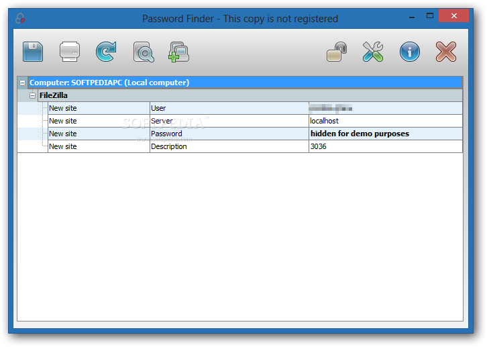Maximize the Password Finder window
Image resolution: width=487 pixels, height=347 pixels.
(430, 16)
